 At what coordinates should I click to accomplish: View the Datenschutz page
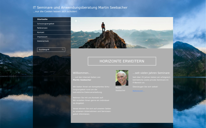(x=52, y=41)
